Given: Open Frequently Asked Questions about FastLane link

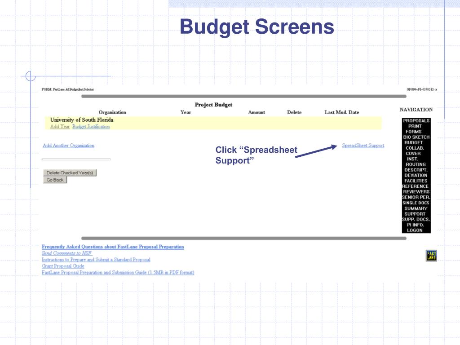Looking at the screenshot, I should [x=113, y=247].
